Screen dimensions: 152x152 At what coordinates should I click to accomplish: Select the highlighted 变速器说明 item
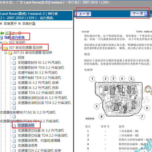[x=26, y=125]
